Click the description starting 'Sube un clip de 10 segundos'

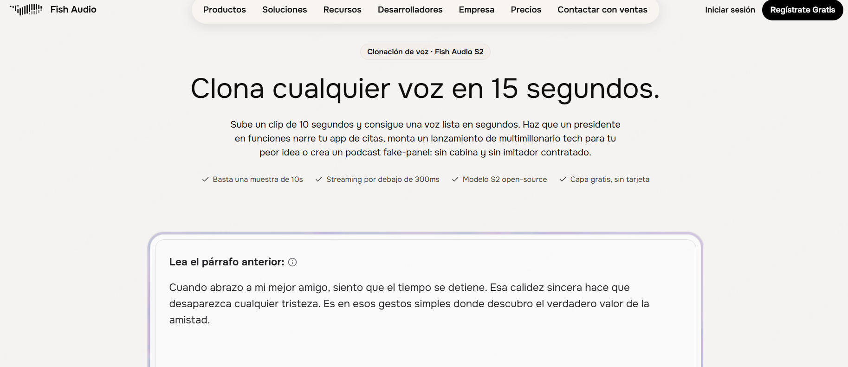425,138
